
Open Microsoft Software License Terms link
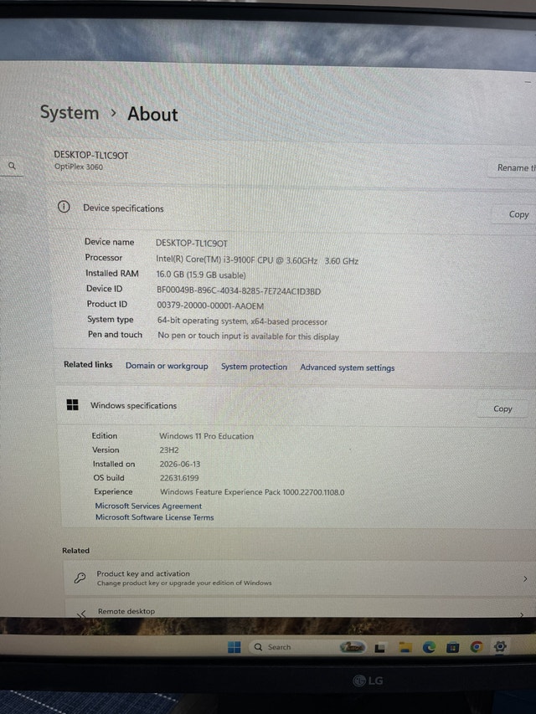click(154, 517)
